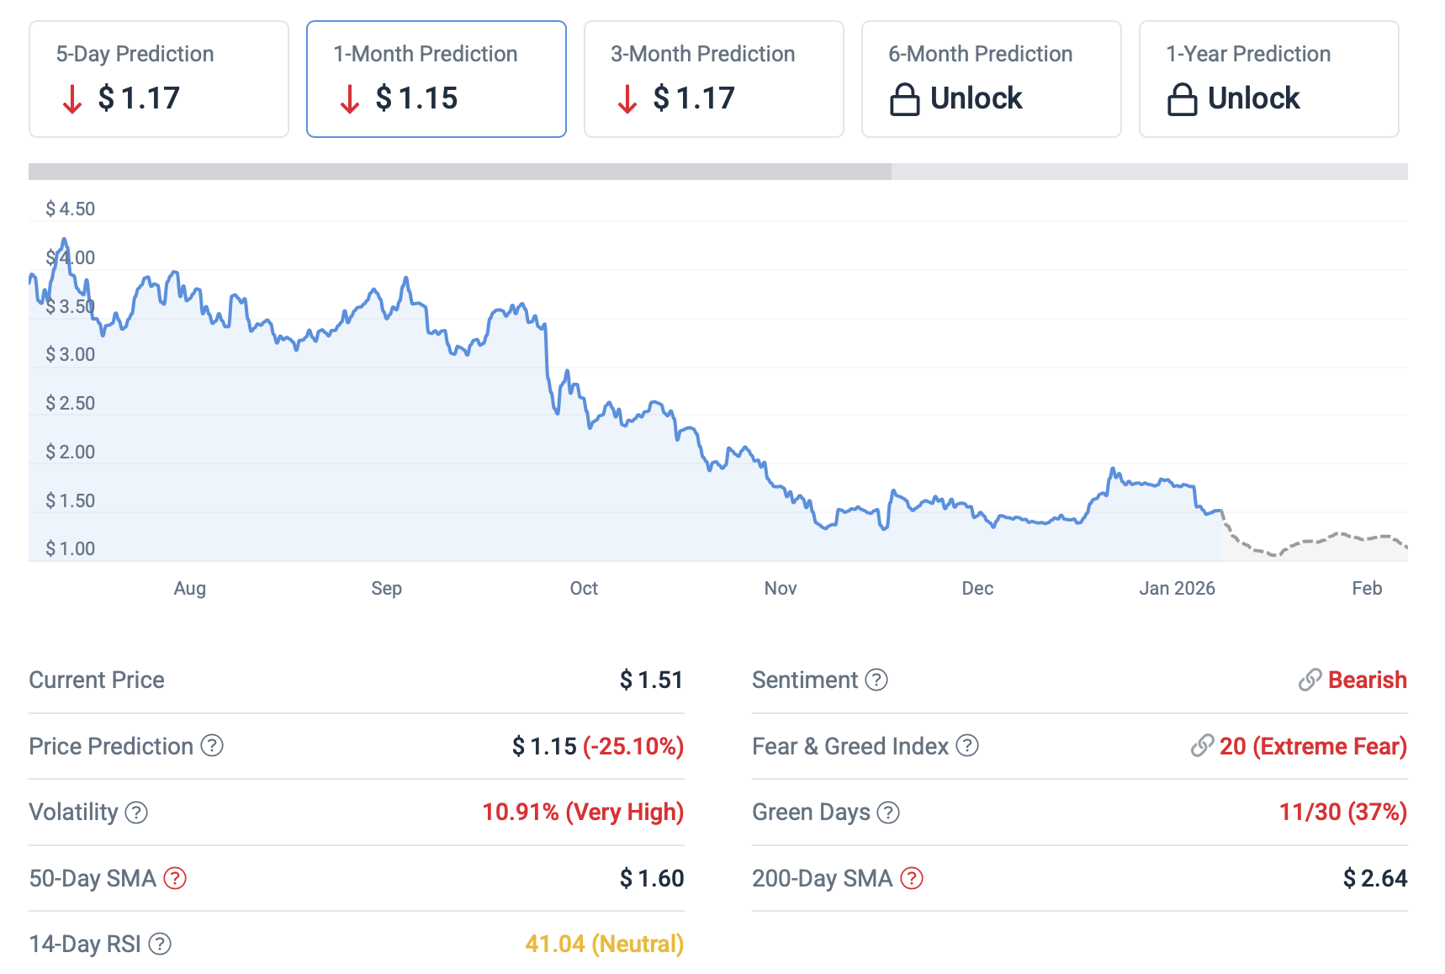This screenshot has height=974, width=1445.
Task: Click the Green Days help icon
Action: click(888, 813)
